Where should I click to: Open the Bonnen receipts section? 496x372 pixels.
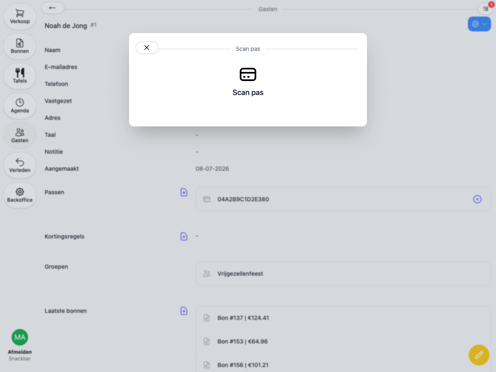[x=20, y=46]
